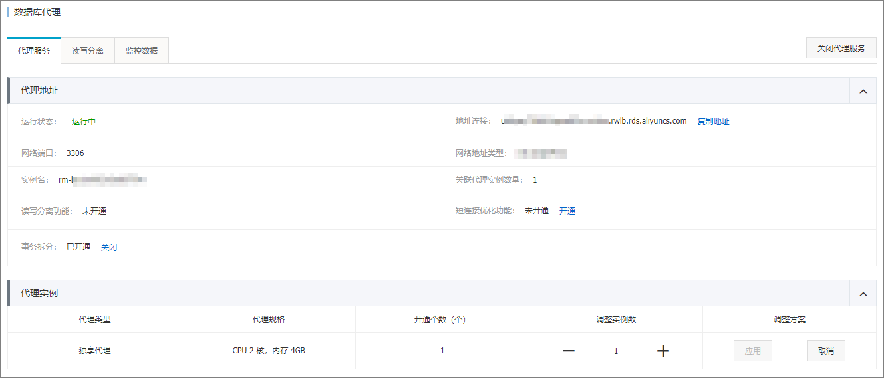This screenshot has width=884, height=378.
Task: Decrease instance count with the minus icon
Action: click(x=569, y=351)
